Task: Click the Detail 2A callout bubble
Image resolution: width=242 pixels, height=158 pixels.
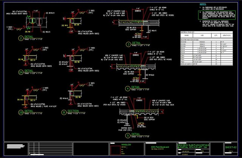Action: [x=21, y=72]
